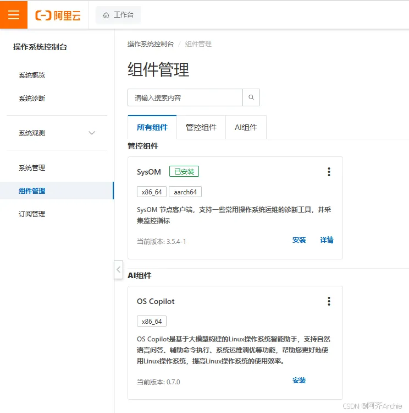Open OS Copilot card three-dot menu
Screen dimensions: 409x413
coord(329,301)
